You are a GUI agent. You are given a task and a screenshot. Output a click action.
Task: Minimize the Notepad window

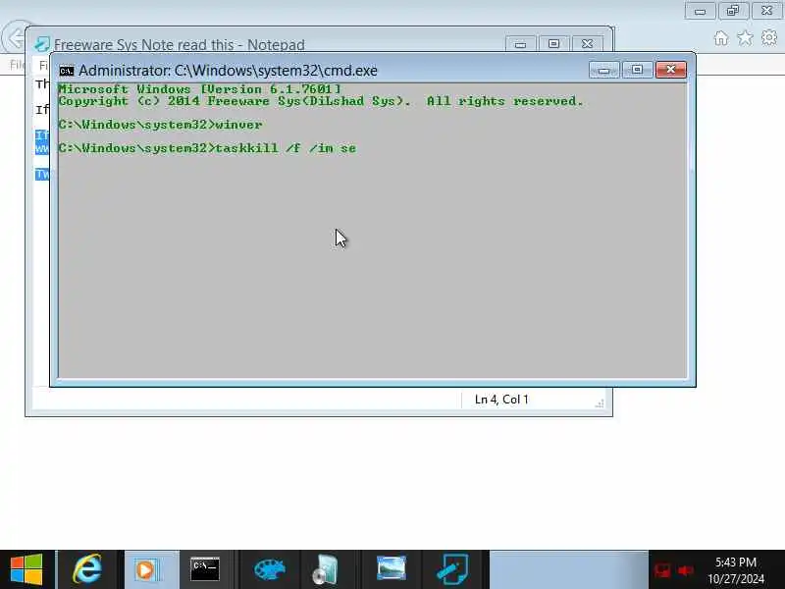point(521,44)
